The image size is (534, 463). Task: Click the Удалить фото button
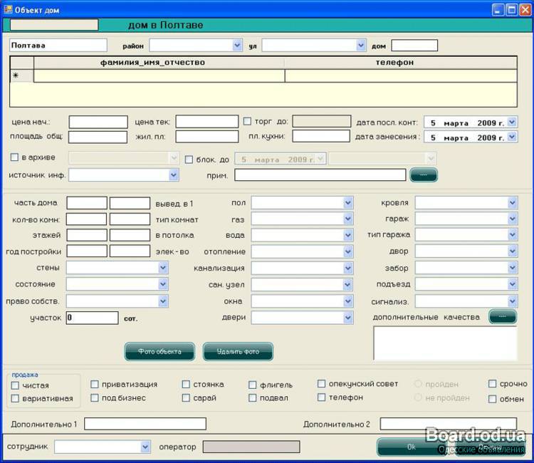238,351
